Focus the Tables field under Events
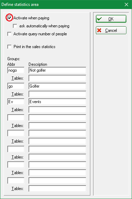Image resolution: width=132 pixels, height=199 pixels. pos(57,110)
